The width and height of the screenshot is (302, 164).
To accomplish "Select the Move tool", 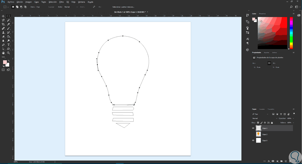I will click(3, 16).
